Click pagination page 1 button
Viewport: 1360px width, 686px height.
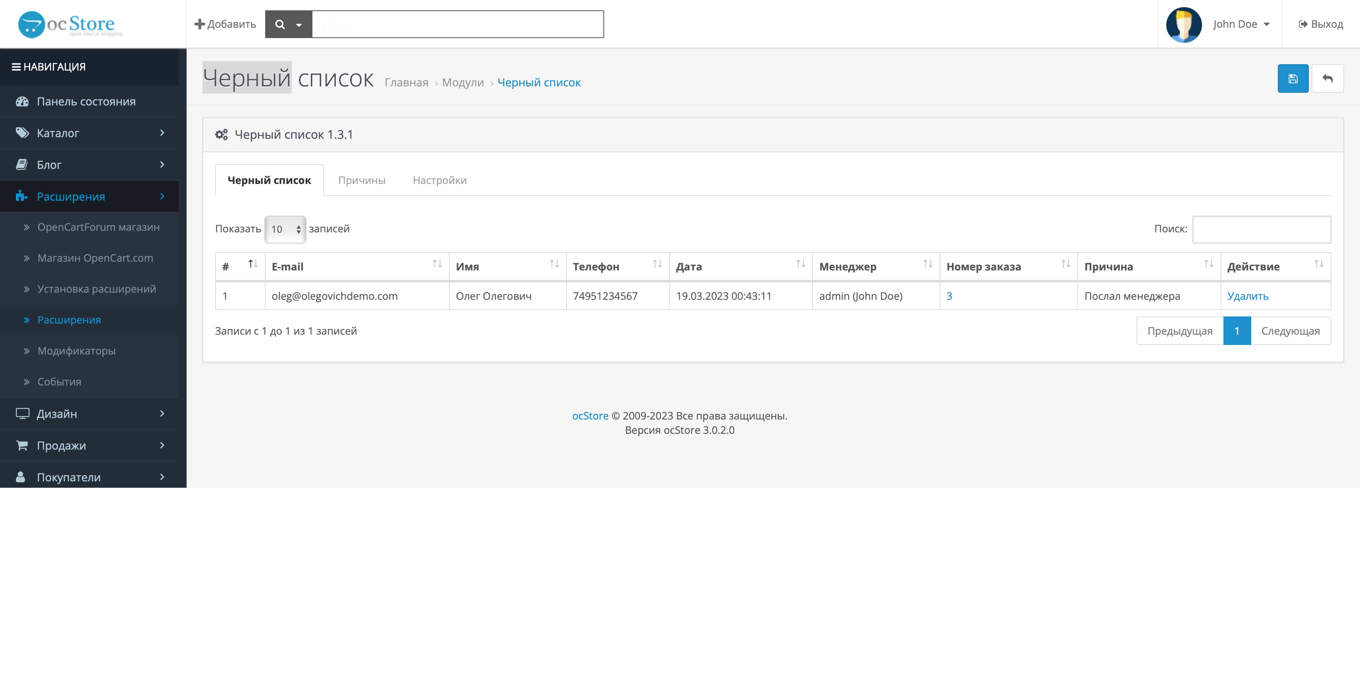[x=1237, y=331]
